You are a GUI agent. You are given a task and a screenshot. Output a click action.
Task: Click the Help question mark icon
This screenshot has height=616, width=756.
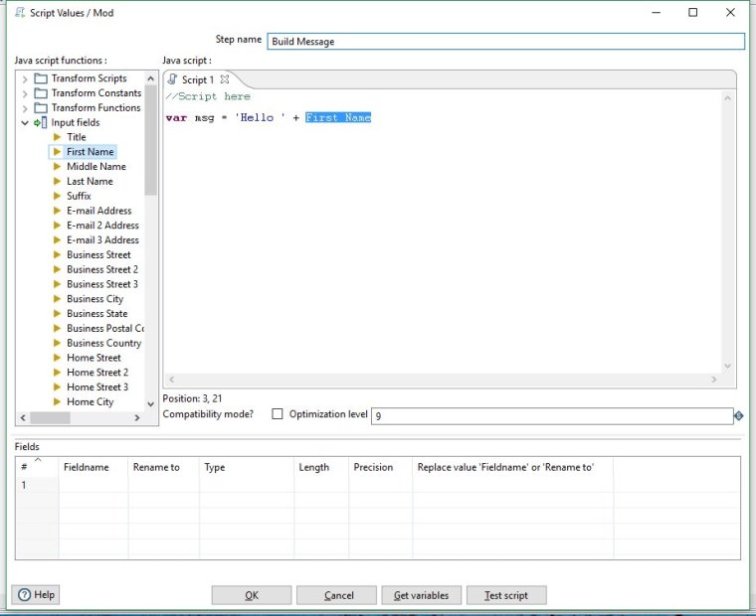[x=23, y=594]
